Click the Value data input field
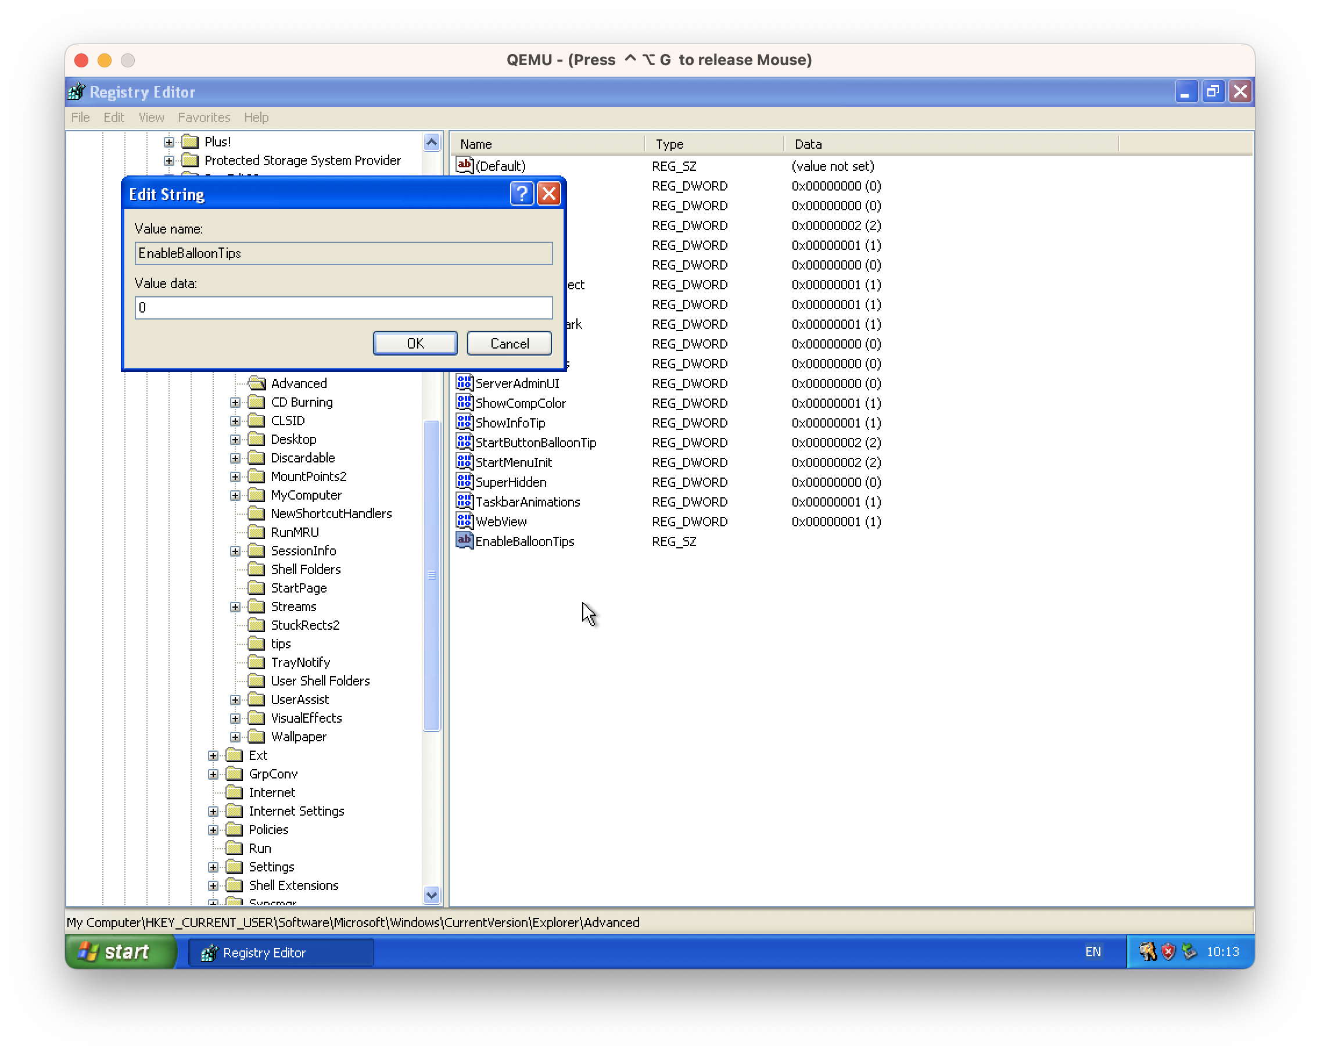The image size is (1320, 1055). (343, 307)
